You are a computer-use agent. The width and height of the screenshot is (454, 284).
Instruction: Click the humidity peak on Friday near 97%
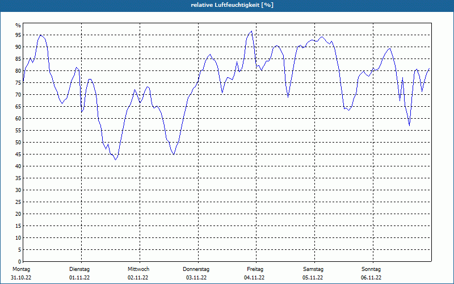251,31
